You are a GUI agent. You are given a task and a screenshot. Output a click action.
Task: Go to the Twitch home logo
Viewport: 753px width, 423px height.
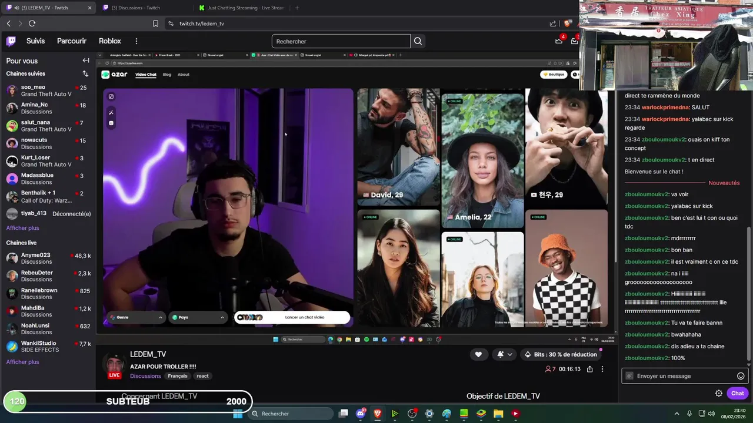point(11,41)
